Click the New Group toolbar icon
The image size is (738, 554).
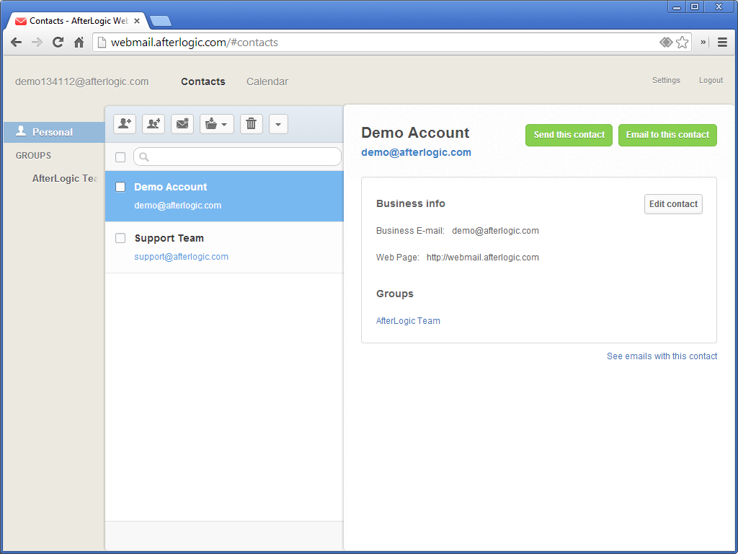pos(154,124)
